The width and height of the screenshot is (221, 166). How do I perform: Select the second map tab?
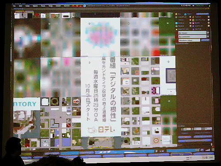(30, 12)
